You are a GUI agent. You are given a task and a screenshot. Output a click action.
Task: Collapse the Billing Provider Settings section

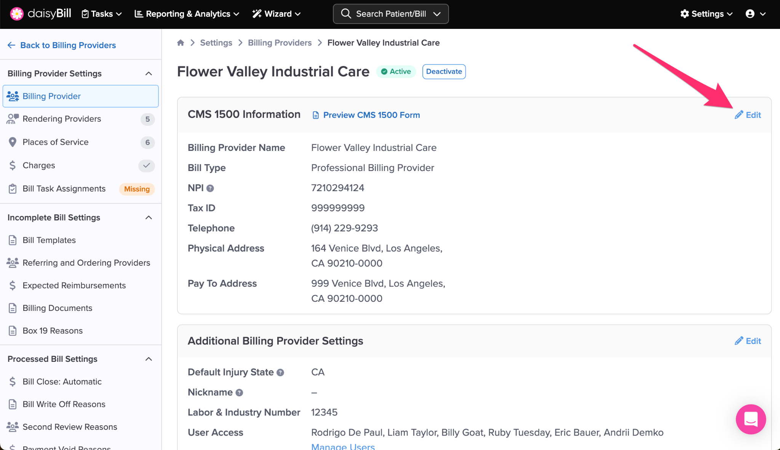point(149,73)
